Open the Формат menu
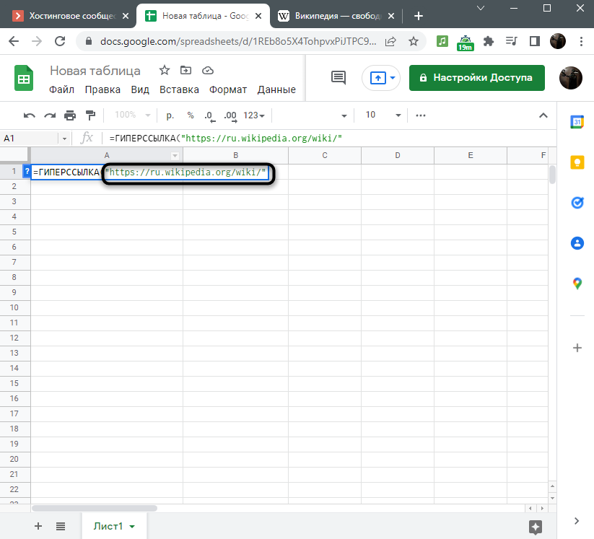594x539 pixels. (x=228, y=90)
